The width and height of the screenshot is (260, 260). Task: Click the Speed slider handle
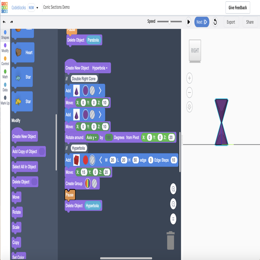point(169,22)
